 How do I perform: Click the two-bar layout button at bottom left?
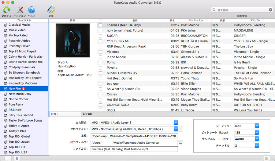[17, 158]
